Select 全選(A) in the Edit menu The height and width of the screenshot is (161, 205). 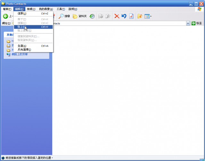(33, 46)
